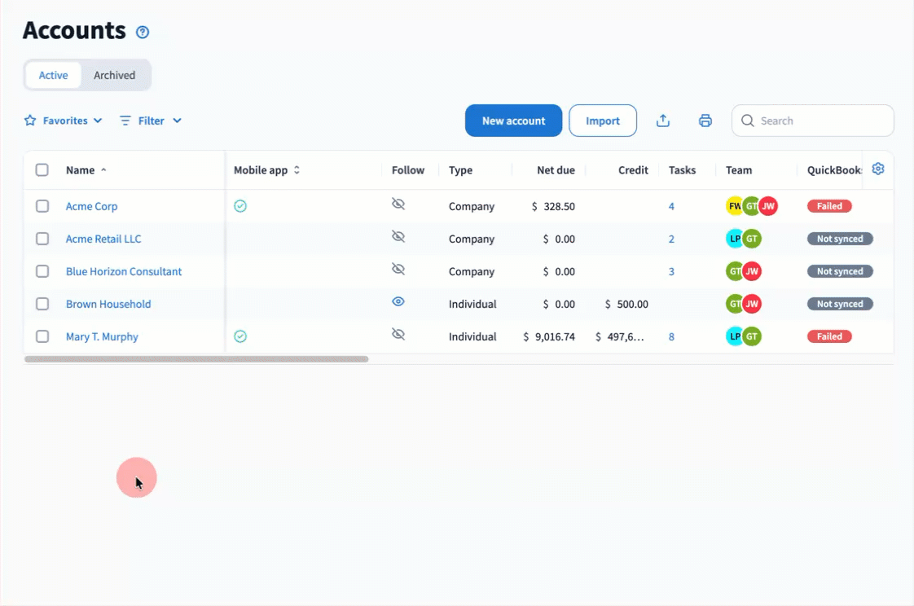Open table column settings gear
Viewport: 914px width, 606px height.
pos(878,169)
